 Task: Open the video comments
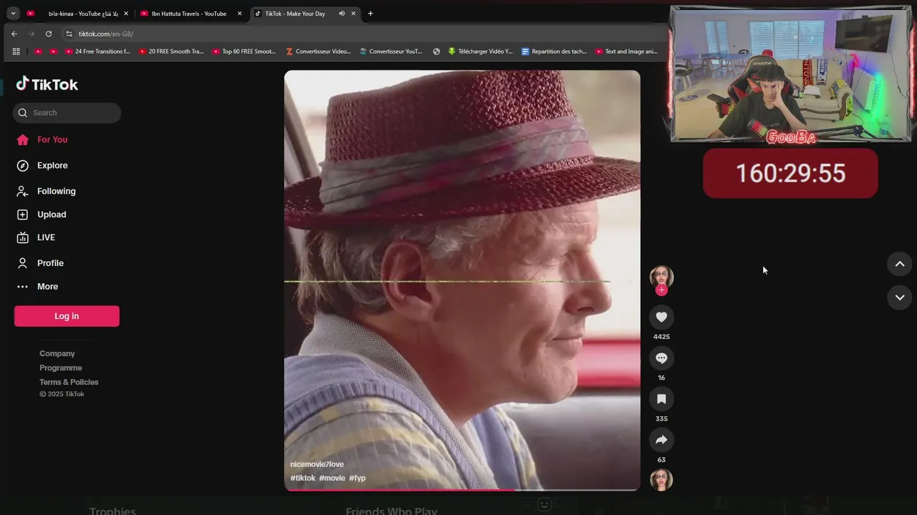pos(661,358)
